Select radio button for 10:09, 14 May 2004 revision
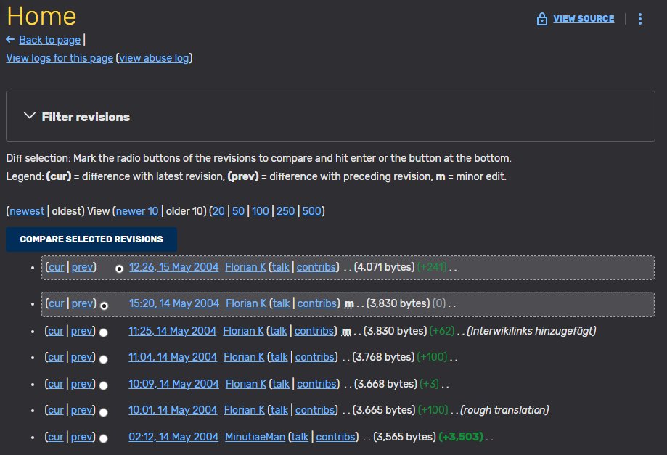Image resolution: width=667 pixels, height=455 pixels. (x=103, y=385)
